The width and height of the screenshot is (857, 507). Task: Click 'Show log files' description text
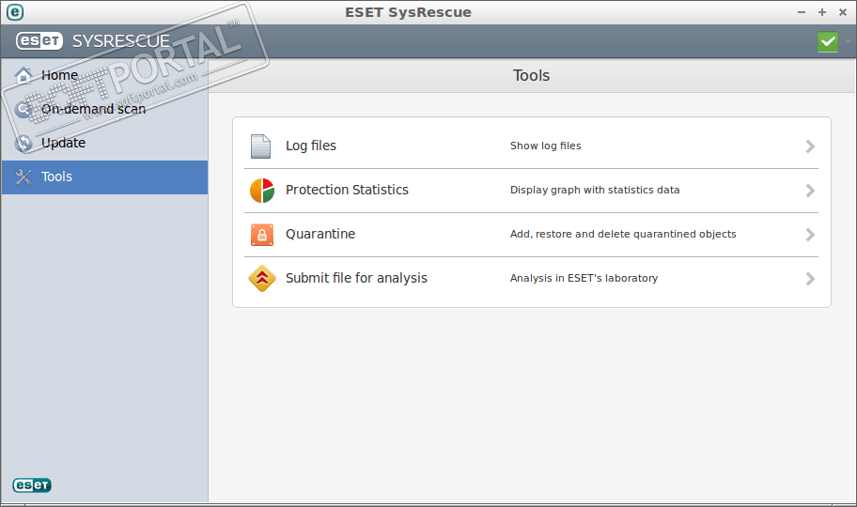(x=545, y=146)
